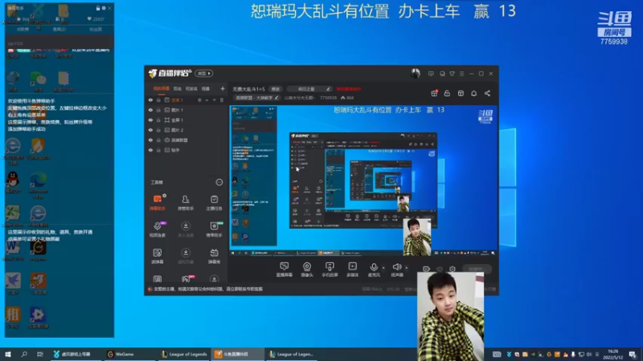This screenshot has height=361, width=643.
Task: Toggle visibility of 英雄联盟 layer
Action: [150, 140]
